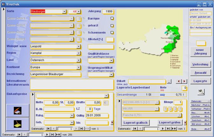Click the Speichern Alt+S menu button
The image size is (214, 137).
pyautogui.click(x=201, y=121)
